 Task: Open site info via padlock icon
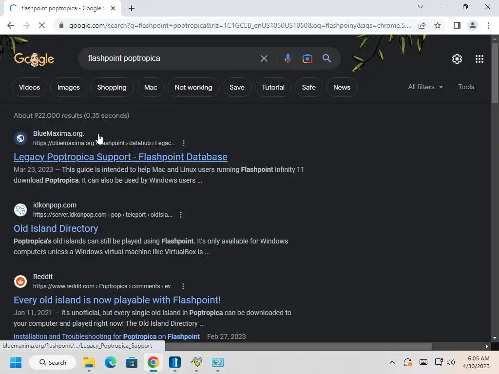click(61, 25)
